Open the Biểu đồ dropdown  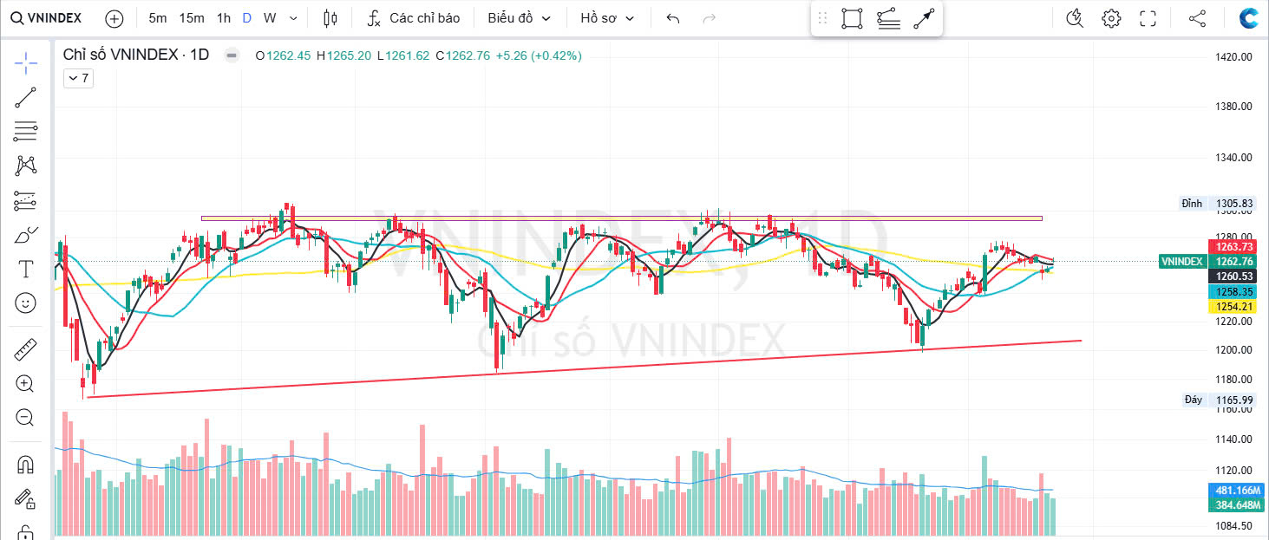click(x=519, y=18)
